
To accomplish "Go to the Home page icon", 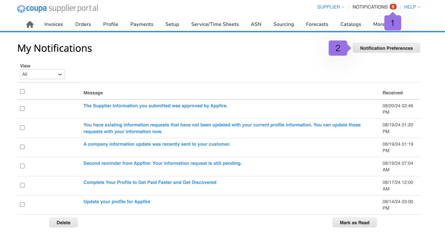I will [30, 24].
